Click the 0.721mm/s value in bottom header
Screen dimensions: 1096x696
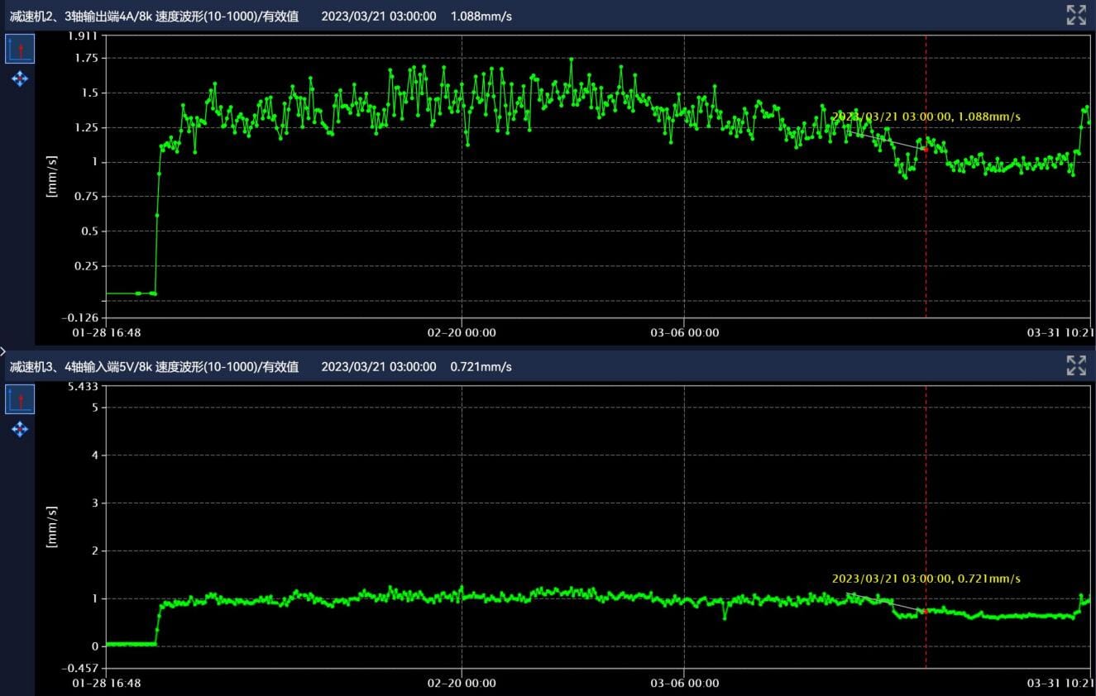pos(481,366)
